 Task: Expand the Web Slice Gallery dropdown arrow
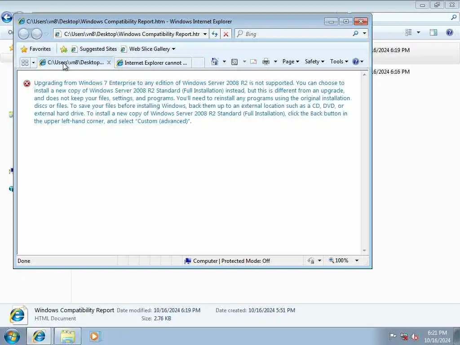pyautogui.click(x=174, y=49)
